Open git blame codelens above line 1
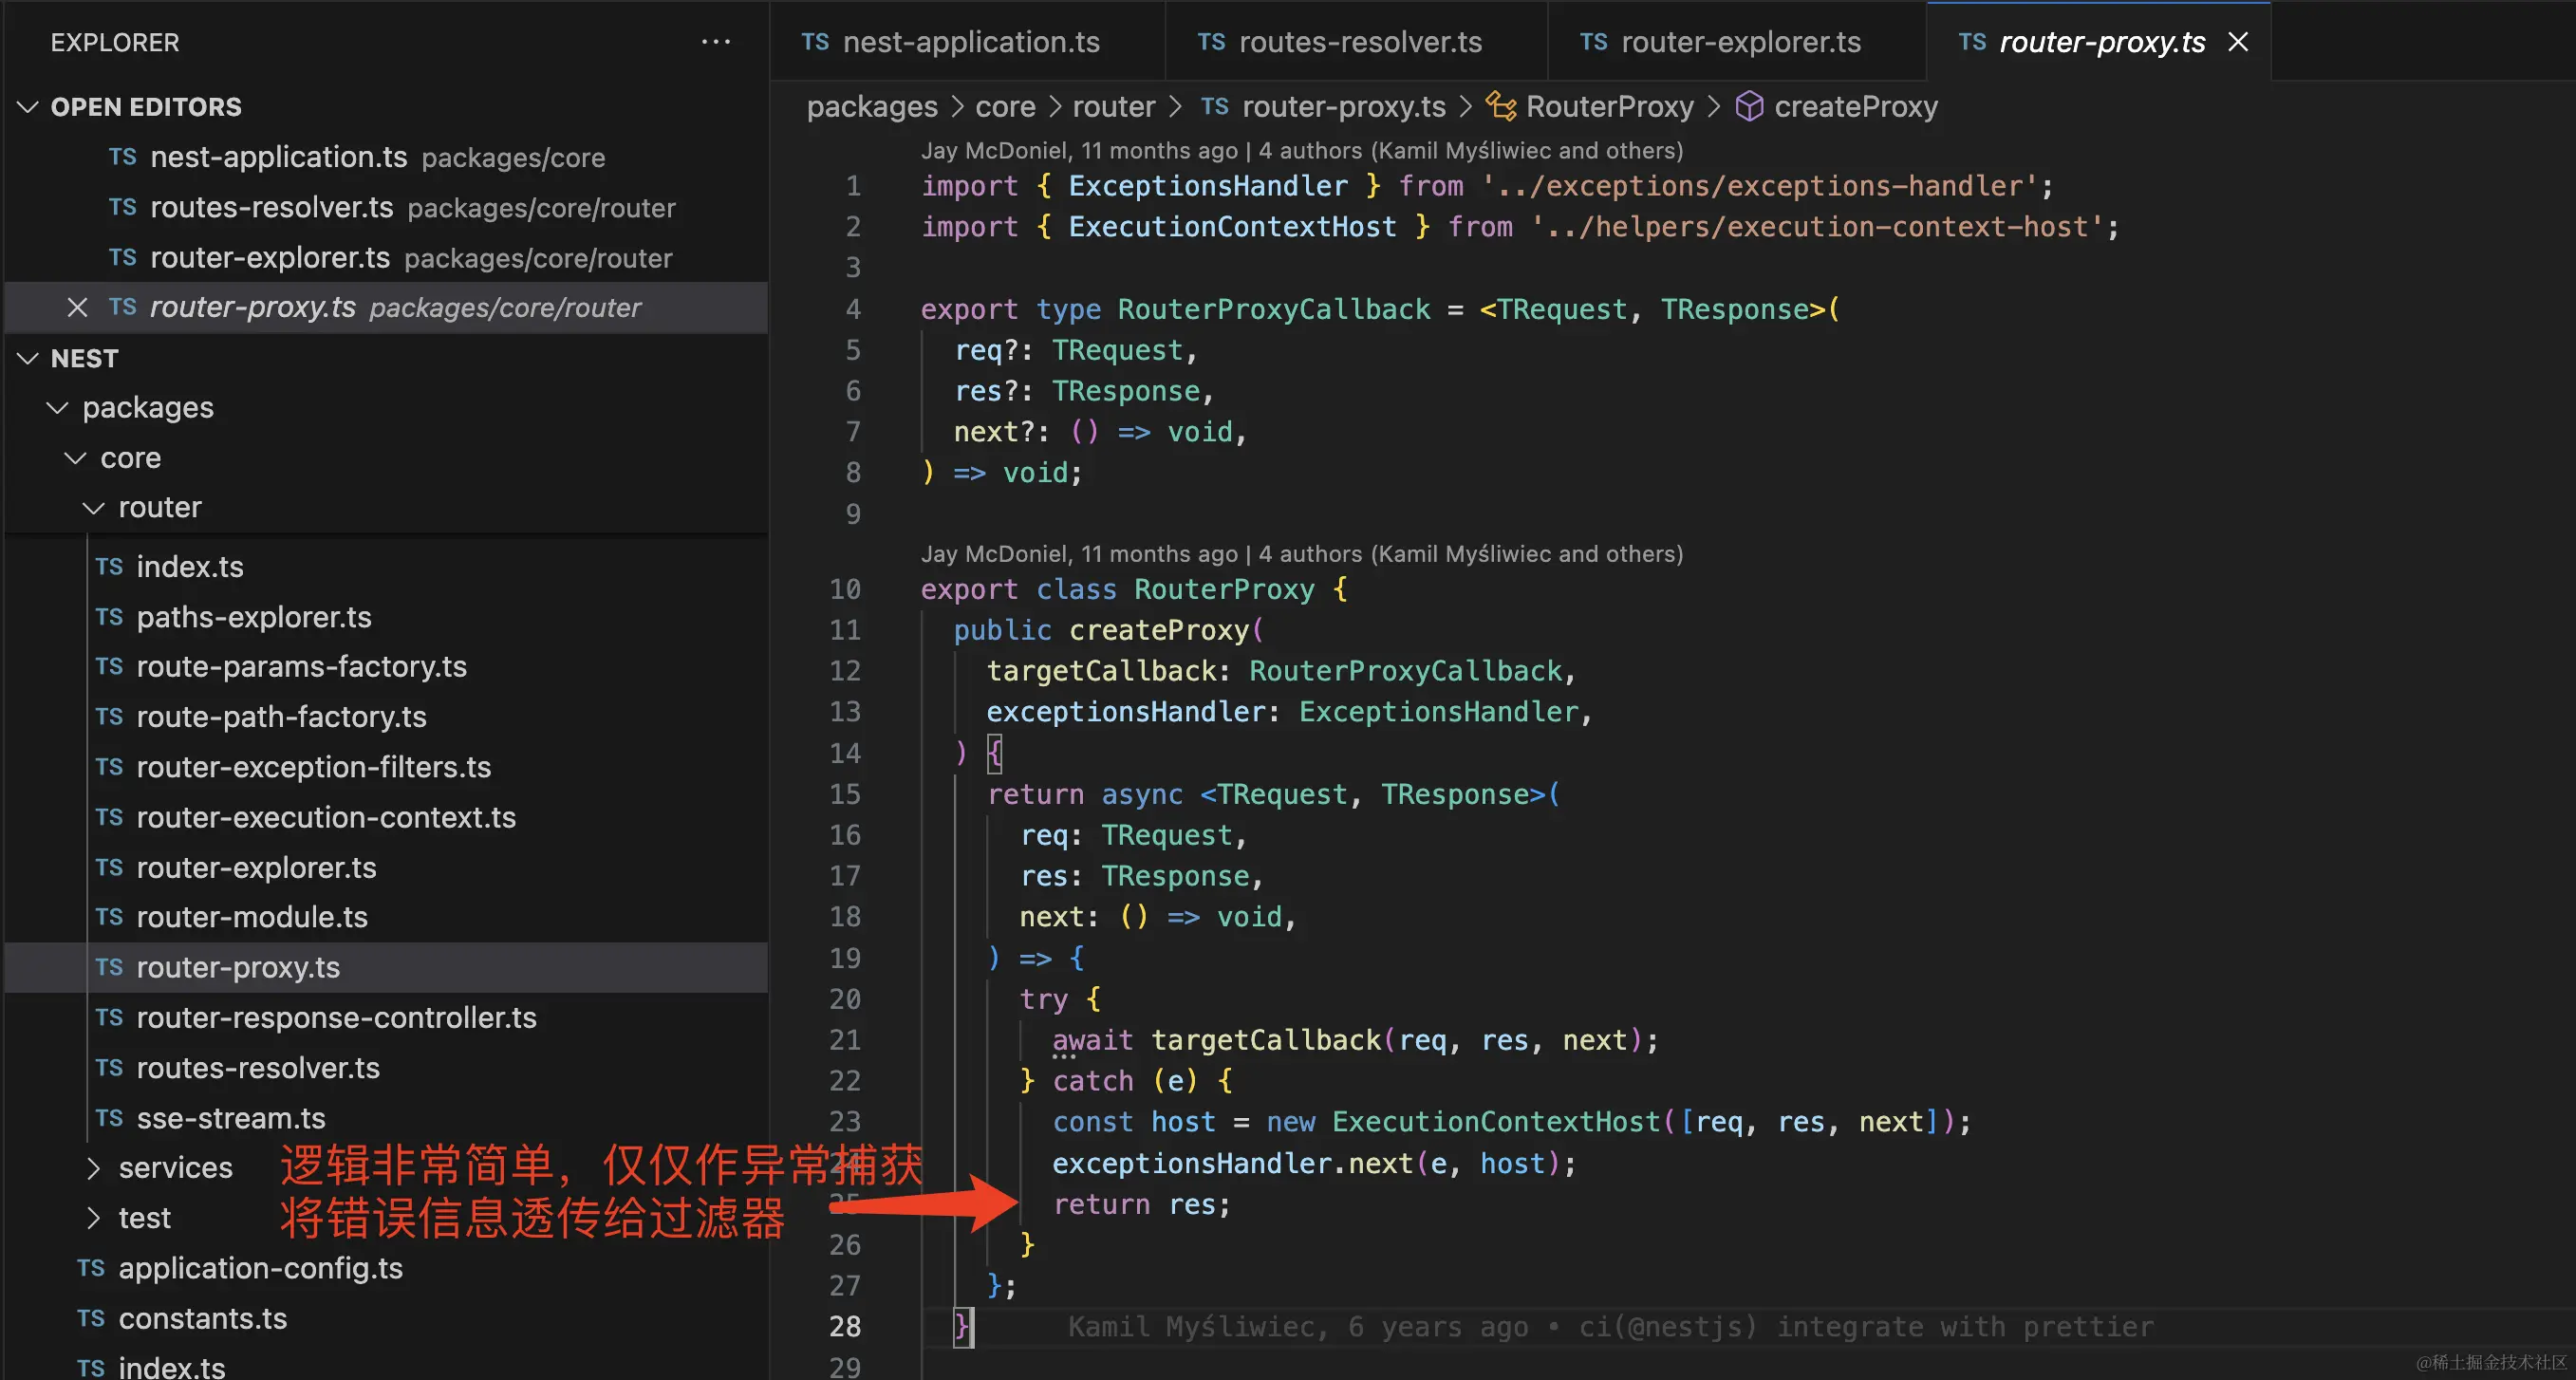This screenshot has height=1380, width=2576. click(1301, 151)
